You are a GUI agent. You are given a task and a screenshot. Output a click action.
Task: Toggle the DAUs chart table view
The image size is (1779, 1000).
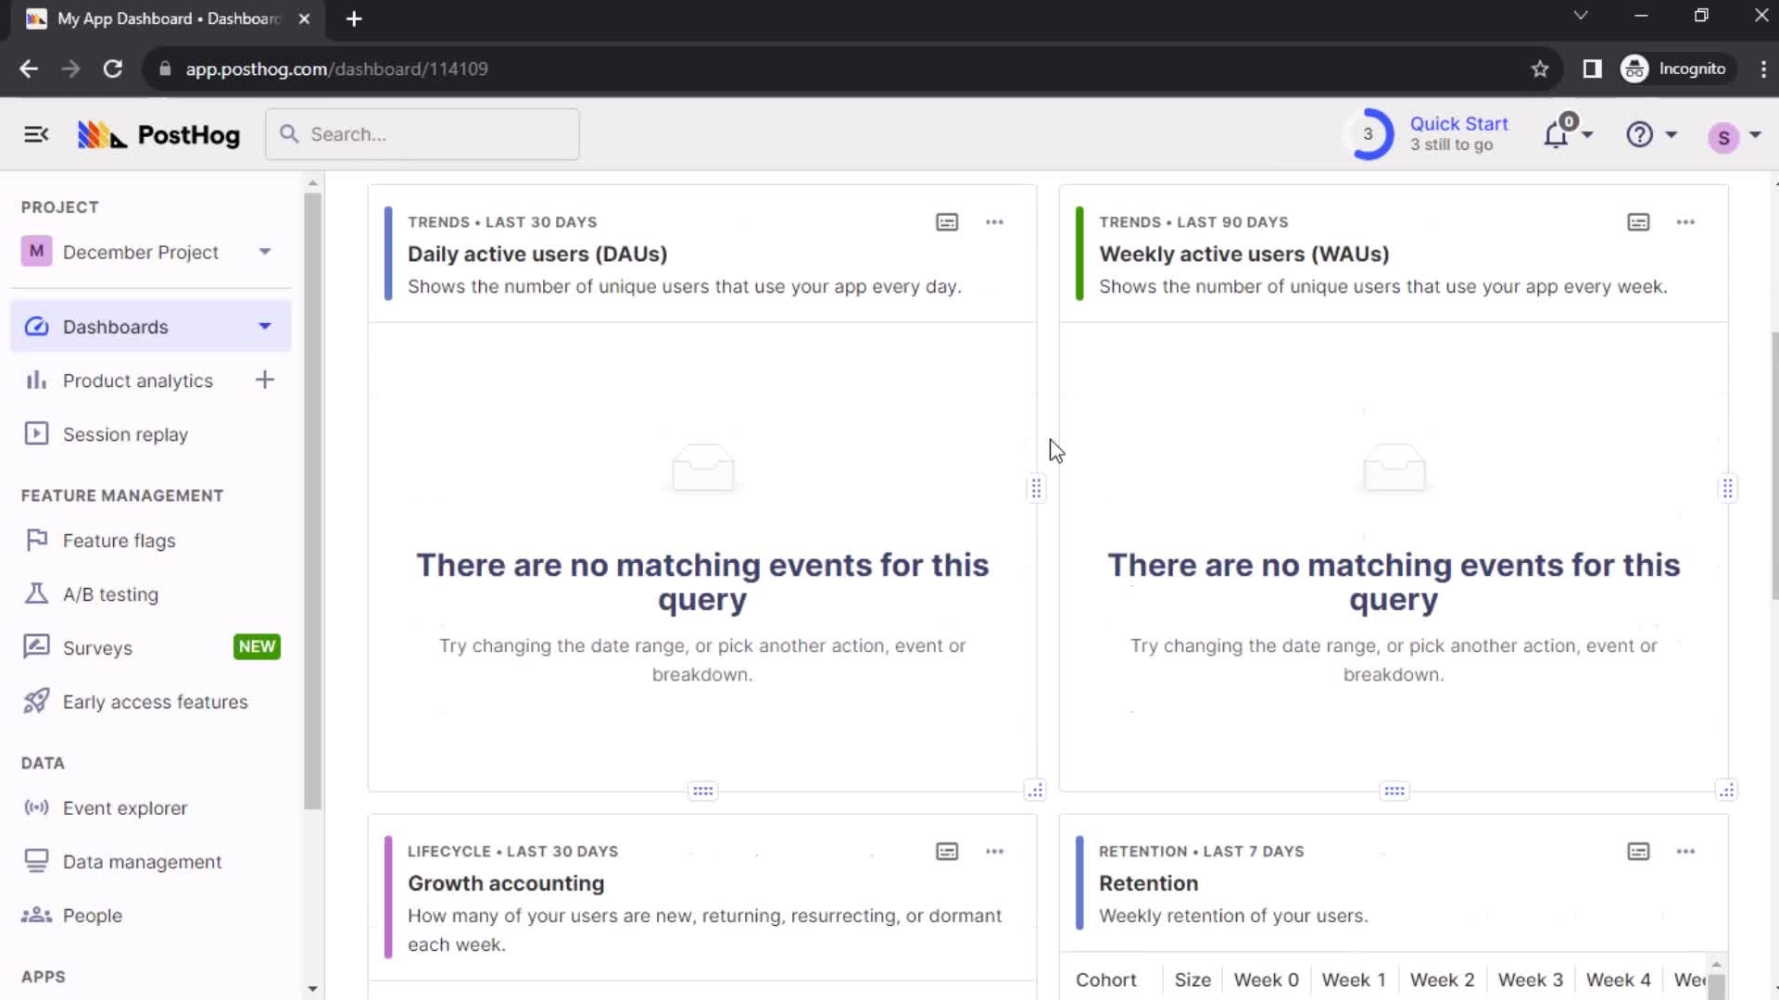[947, 221]
